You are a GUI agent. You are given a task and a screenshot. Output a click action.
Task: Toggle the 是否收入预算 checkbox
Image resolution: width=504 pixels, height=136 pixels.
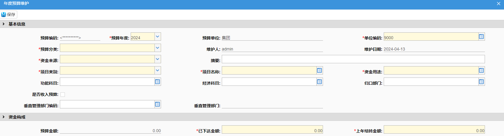click(63, 94)
